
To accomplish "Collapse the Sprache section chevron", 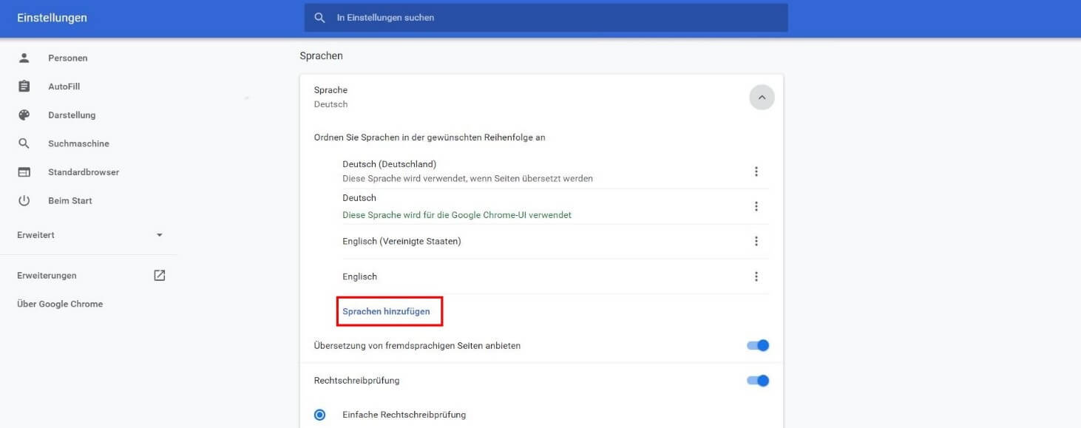I will 762,98.
